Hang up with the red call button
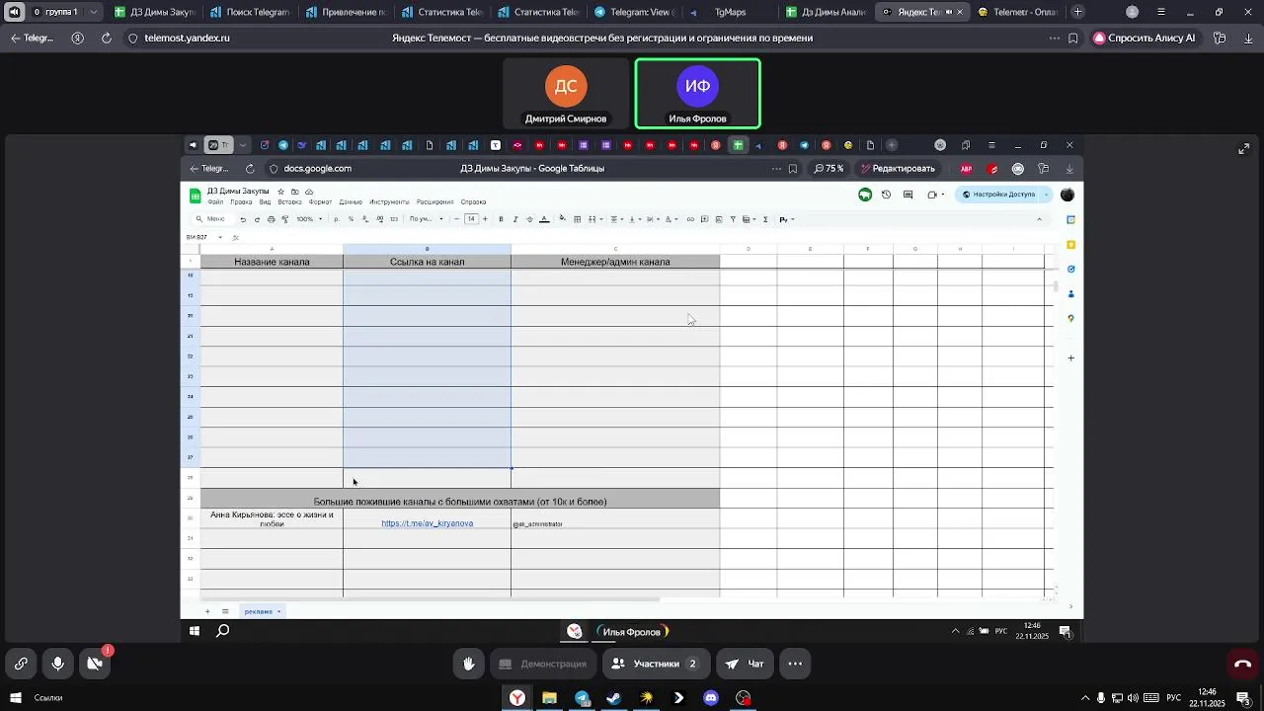Screen dimensions: 1264x711 pyautogui.click(x=1242, y=664)
